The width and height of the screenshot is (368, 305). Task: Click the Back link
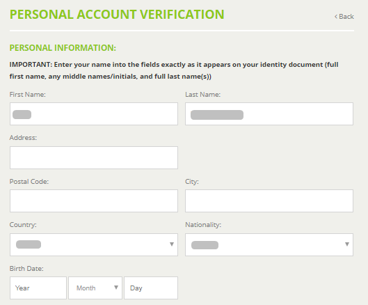click(x=344, y=17)
